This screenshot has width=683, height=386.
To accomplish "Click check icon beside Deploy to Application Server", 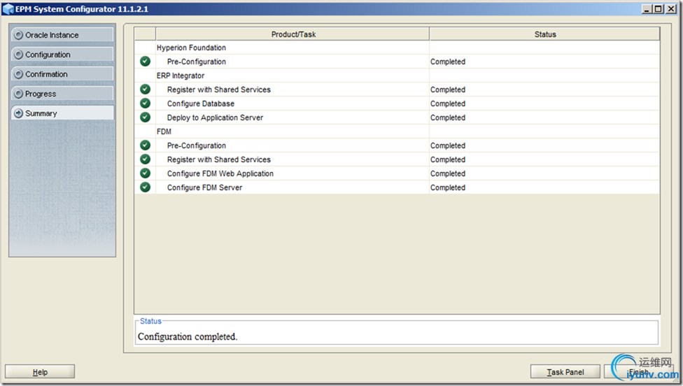I will [145, 117].
